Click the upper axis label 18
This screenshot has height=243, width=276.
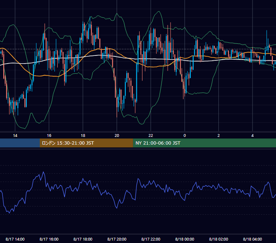click(x=83, y=136)
